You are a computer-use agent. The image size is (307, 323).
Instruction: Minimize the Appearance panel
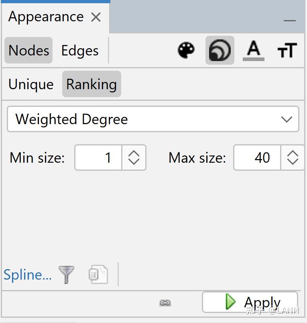pos(289,20)
